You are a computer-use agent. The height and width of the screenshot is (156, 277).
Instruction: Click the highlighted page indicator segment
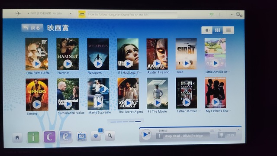pyautogui.click(x=138, y=121)
